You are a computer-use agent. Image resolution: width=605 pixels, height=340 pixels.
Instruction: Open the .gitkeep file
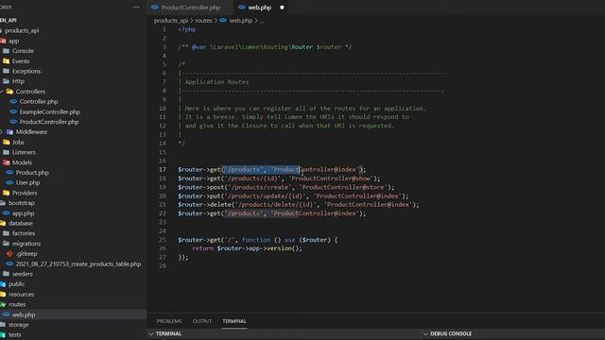point(26,254)
